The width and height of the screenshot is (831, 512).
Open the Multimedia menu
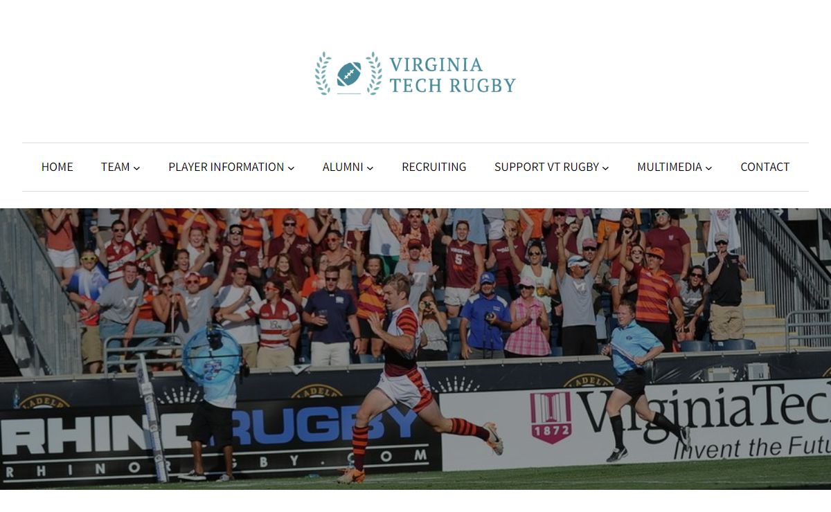click(670, 167)
